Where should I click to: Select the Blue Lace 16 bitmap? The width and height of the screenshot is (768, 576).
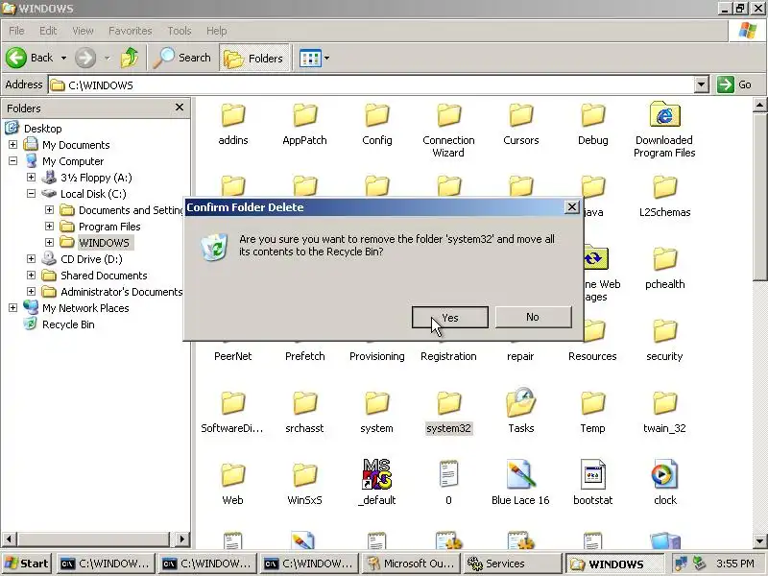pyautogui.click(x=520, y=483)
